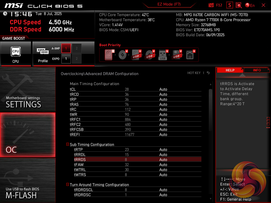The height and width of the screenshot is (203, 271).
Task: Select the tRTP row
Action: [138, 150]
